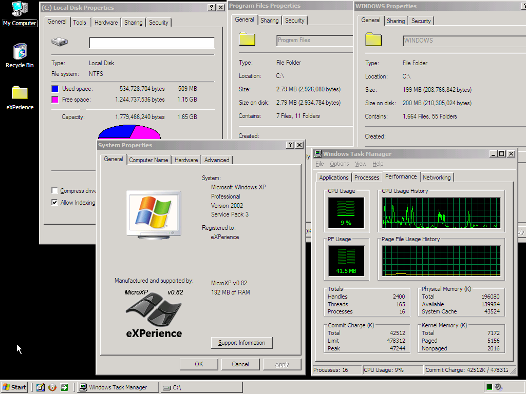This screenshot has width=526, height=394.
Task: Click the help question mark in System Properties
Action: point(290,145)
